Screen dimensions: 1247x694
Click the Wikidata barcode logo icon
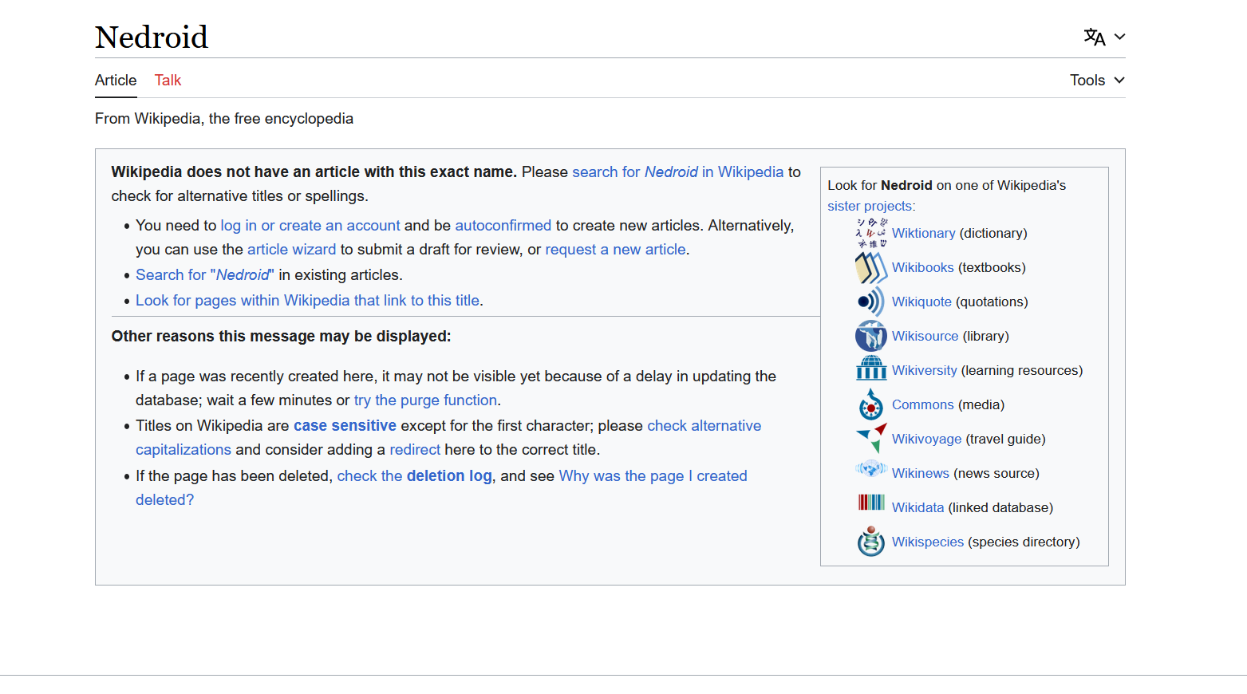(x=871, y=502)
